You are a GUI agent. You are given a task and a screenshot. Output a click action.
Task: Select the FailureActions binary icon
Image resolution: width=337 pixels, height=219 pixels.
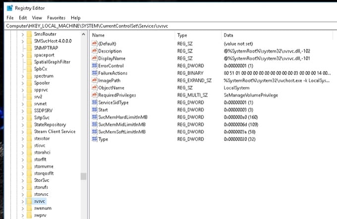pyautogui.click(x=94, y=73)
